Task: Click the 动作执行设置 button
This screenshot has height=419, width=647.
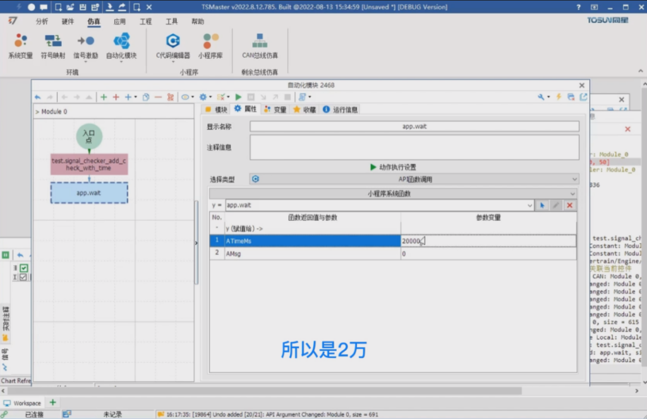Action: tap(393, 167)
